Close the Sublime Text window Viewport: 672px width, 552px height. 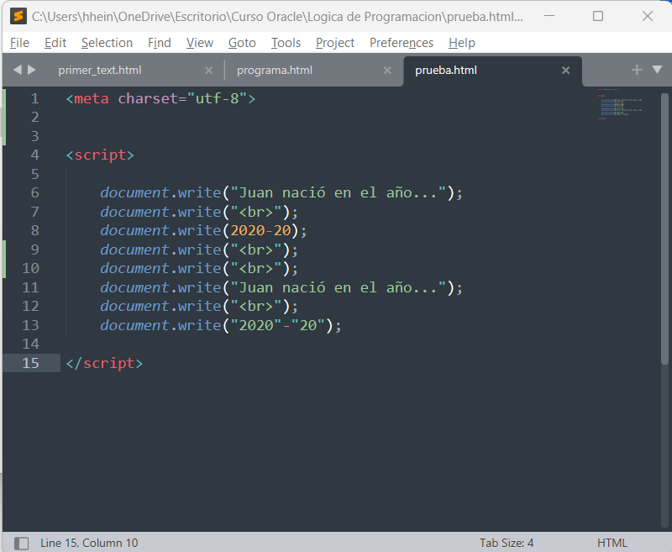tap(648, 16)
